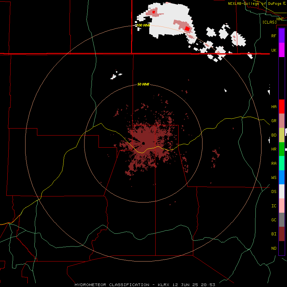The image size is (287, 287).
Task: Select the red HA hail legend swatch
Action: pyautogui.click(x=282, y=107)
